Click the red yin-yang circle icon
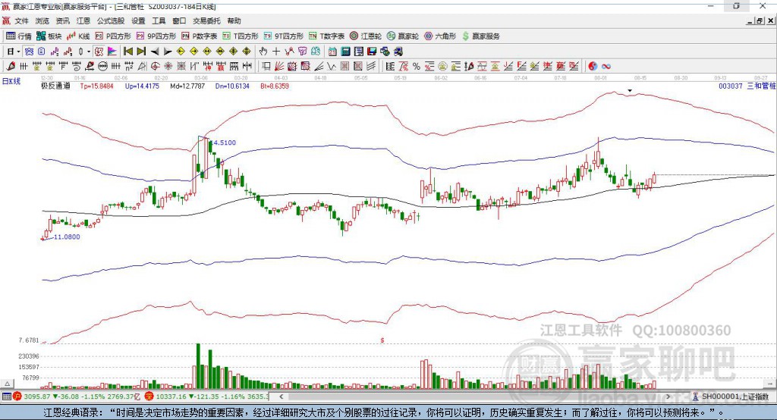 coord(593,67)
